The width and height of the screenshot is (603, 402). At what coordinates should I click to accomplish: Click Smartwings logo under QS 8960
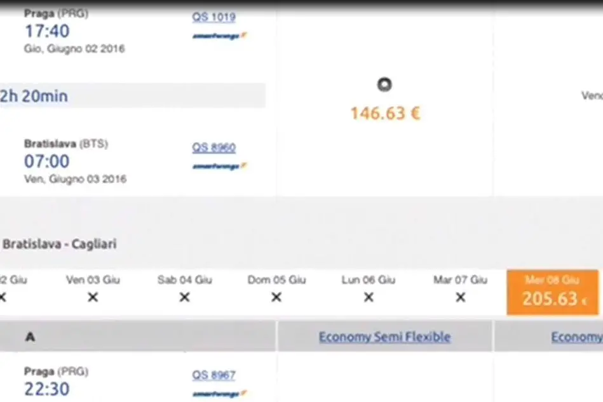click(219, 166)
